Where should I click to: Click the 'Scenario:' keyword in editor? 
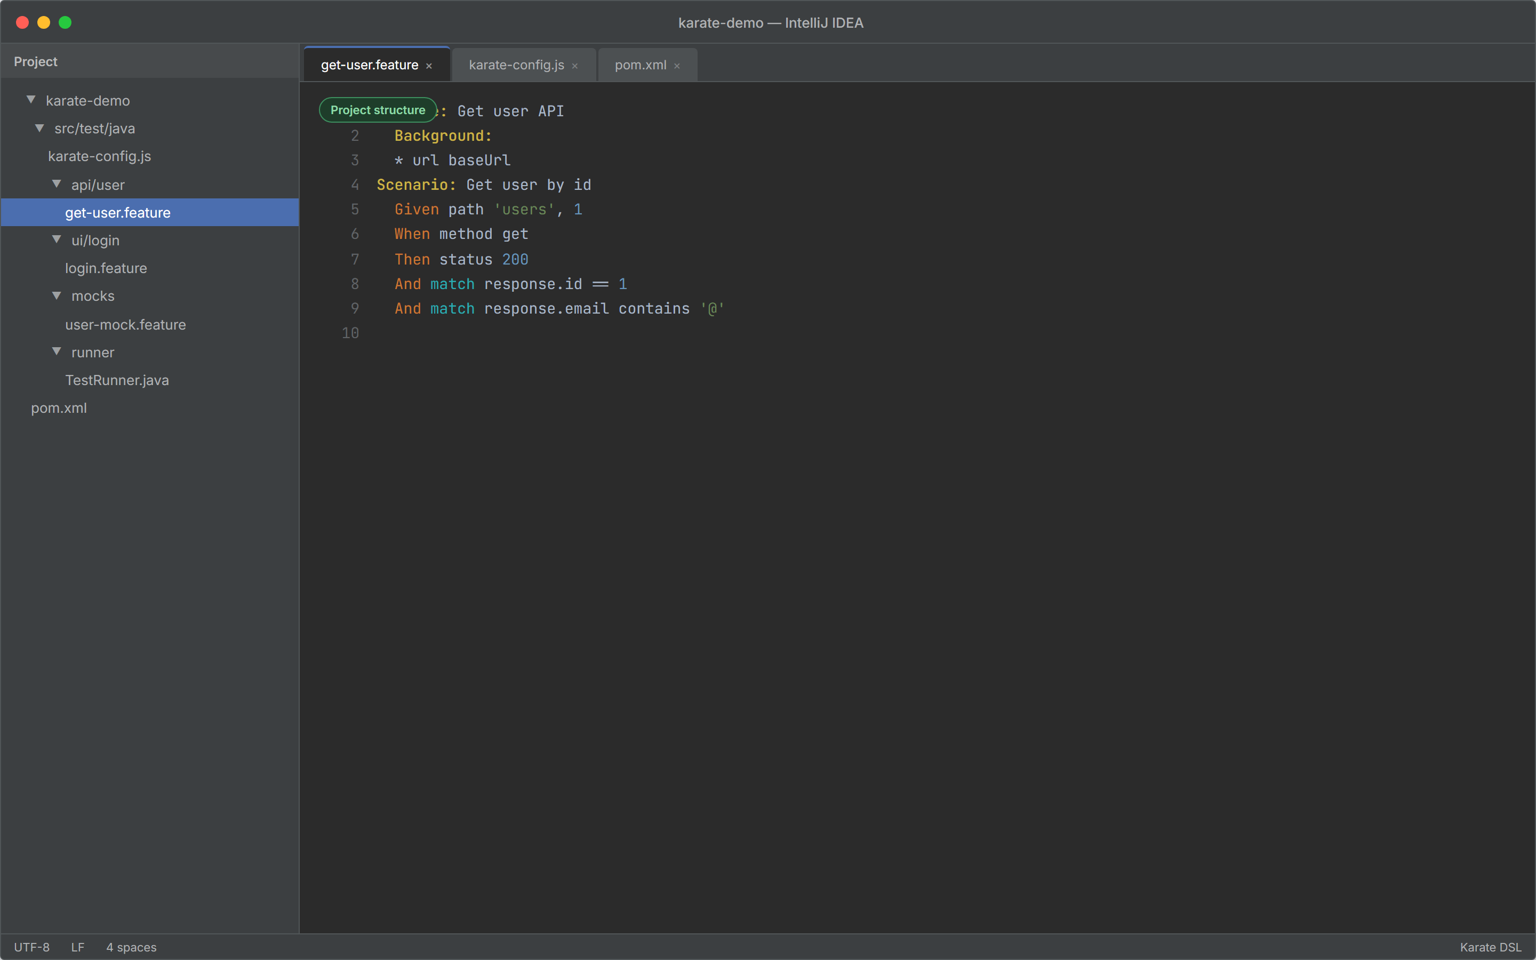417,185
